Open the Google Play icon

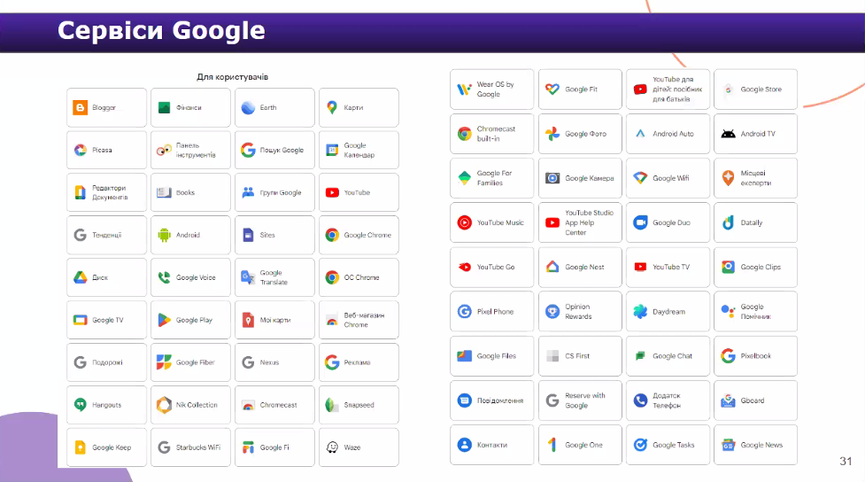163,320
